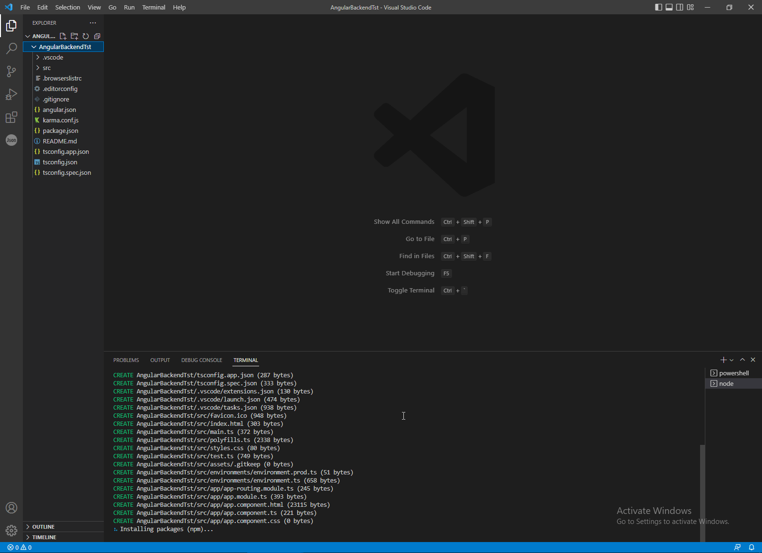This screenshot has width=762, height=553.
Task: Open the Run and Debug view
Action: (x=11, y=94)
